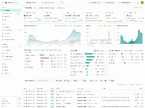Toggle the p50 series in Latency legend
Screen dimensions: 145x108
pos(101,26)
